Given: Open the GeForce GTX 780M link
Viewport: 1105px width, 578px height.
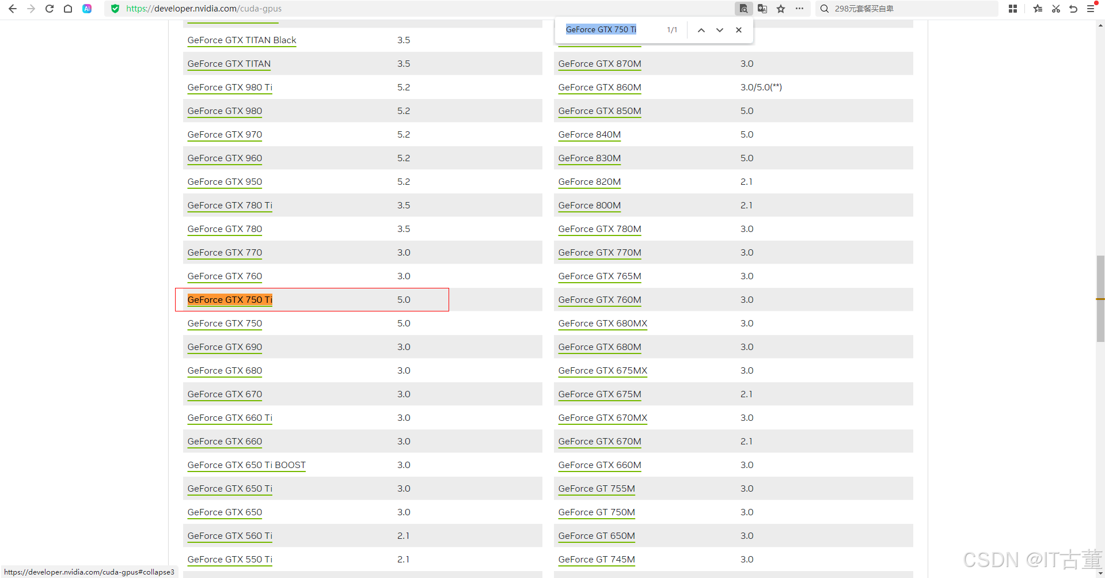Looking at the screenshot, I should click(599, 229).
